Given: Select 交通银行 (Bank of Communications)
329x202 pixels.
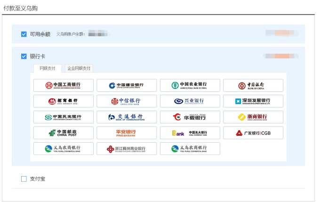Looking at the screenshot, I should [x=127, y=117].
